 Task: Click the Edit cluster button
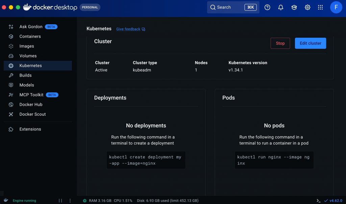click(310, 43)
